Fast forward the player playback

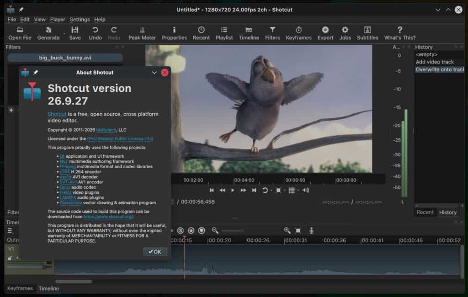(243, 190)
